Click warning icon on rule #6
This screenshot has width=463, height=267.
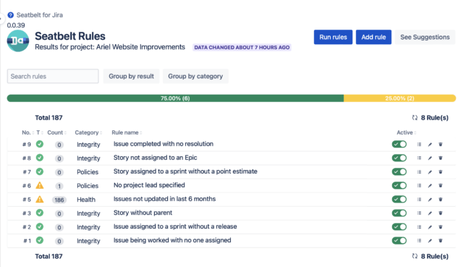[40, 185]
